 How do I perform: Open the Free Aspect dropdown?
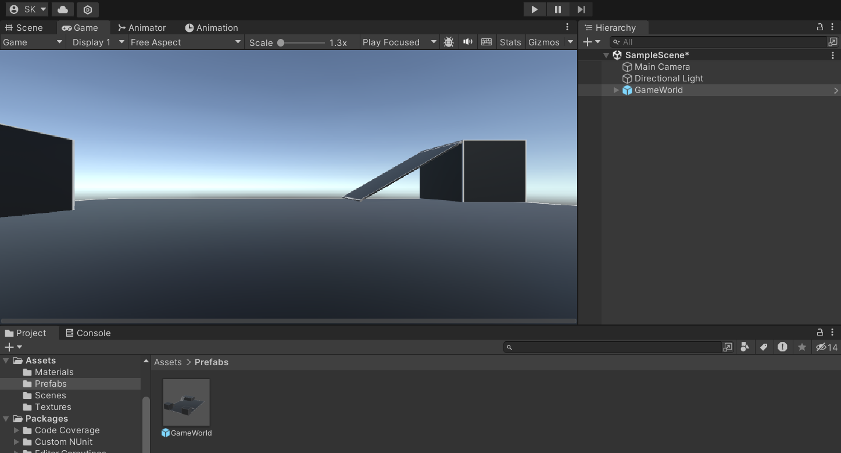point(185,42)
